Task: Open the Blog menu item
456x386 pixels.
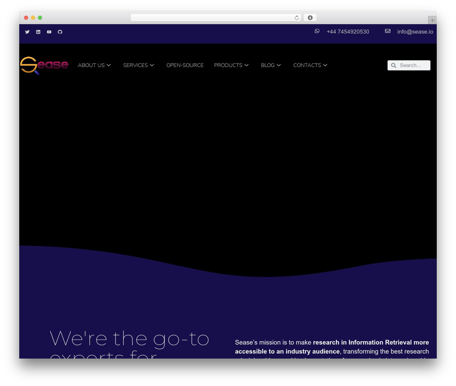Action: click(x=268, y=65)
